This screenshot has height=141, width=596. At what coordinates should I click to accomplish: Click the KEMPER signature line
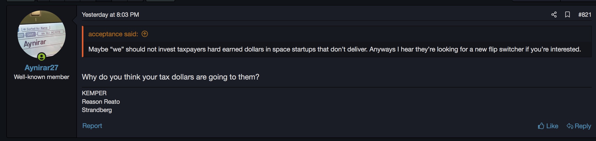coord(94,93)
